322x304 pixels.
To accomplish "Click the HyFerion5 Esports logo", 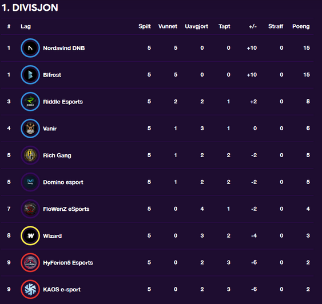I will pyautogui.click(x=30, y=262).
